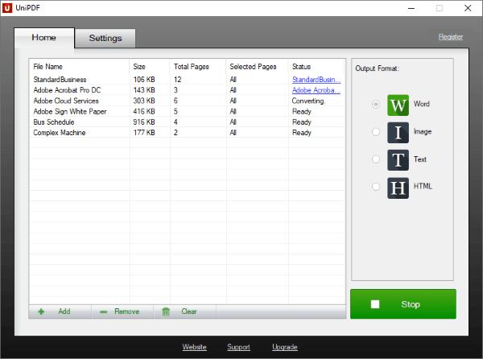Image resolution: width=483 pixels, height=359 pixels.
Task: Click Selected Pages All for Adobe Cloud Services
Action: [233, 101]
